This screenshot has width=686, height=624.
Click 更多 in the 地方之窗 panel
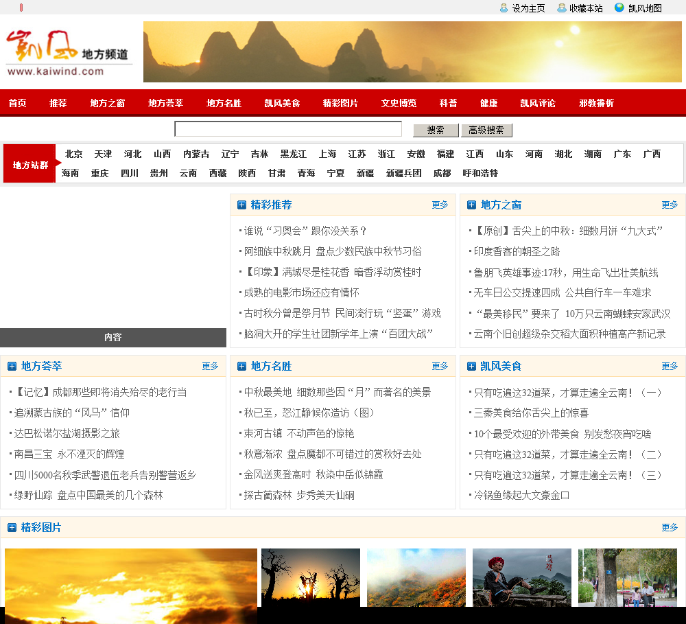coord(670,205)
